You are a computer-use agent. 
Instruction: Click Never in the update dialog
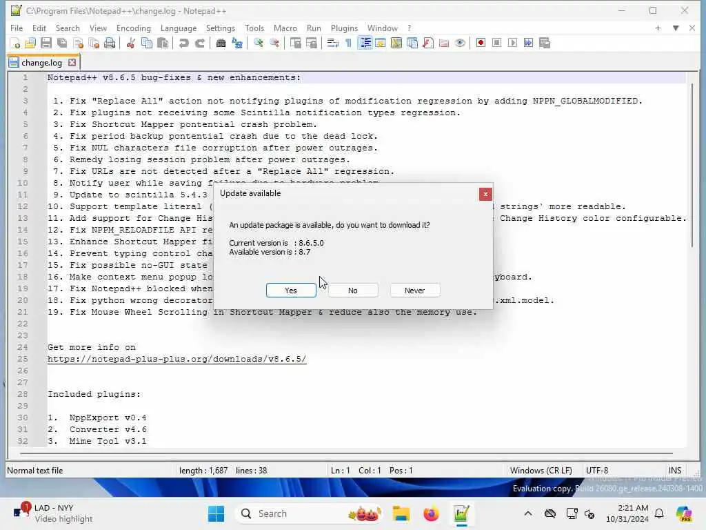point(414,291)
